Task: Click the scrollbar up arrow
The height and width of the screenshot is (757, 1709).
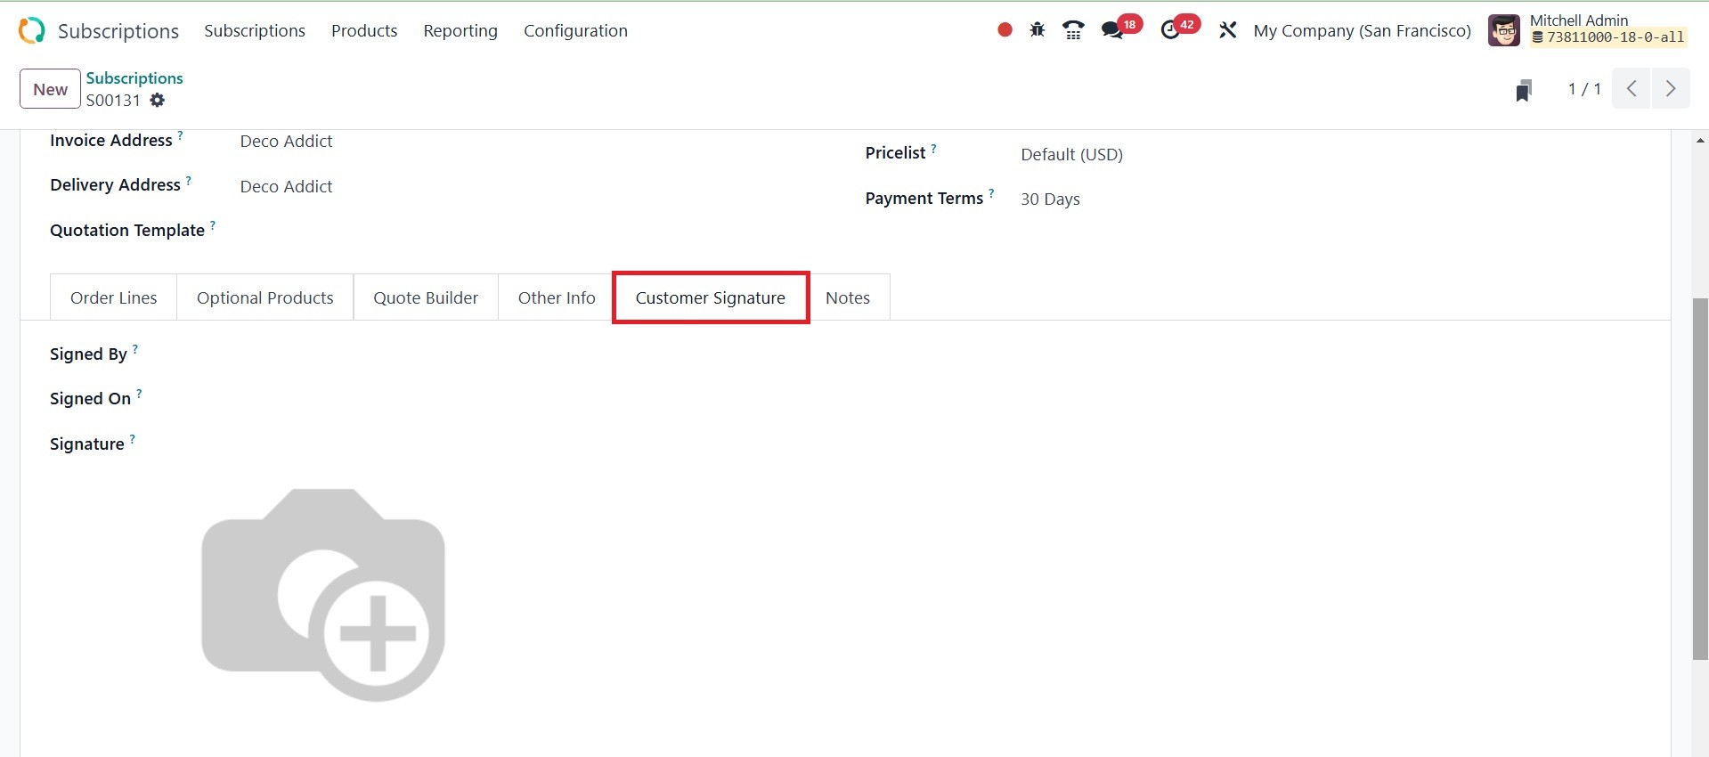Action: 1700,140
